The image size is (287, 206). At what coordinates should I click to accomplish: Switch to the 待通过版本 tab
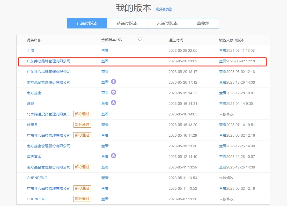(127, 23)
